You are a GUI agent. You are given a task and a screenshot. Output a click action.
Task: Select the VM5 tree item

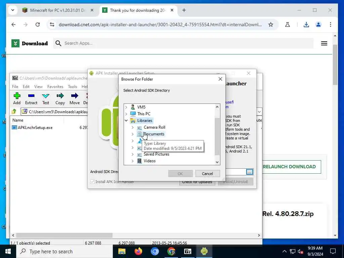click(x=141, y=107)
